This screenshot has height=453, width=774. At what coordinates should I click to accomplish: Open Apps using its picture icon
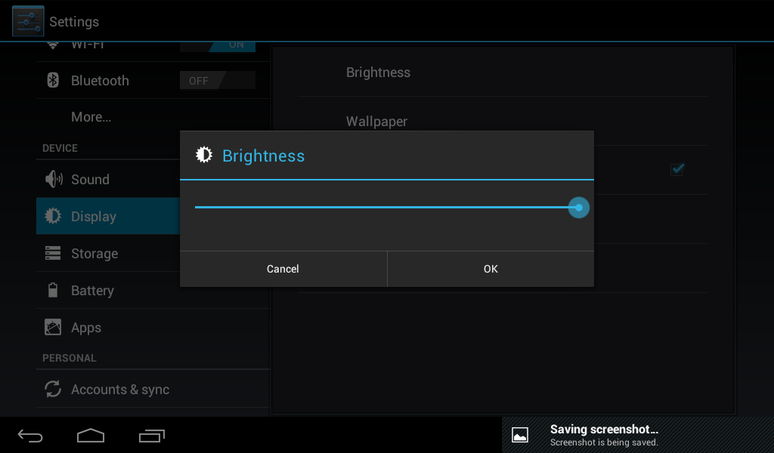click(x=53, y=327)
